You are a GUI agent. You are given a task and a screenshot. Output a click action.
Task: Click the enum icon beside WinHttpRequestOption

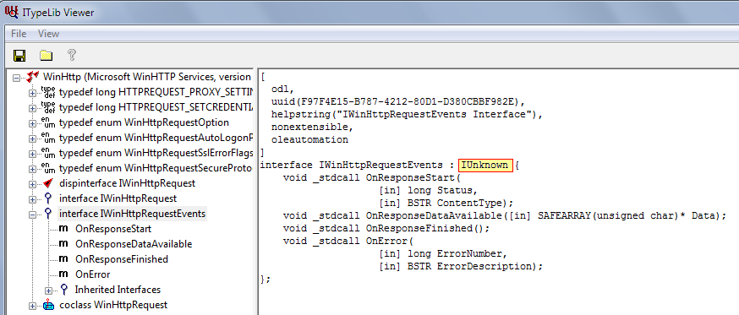tap(48, 123)
